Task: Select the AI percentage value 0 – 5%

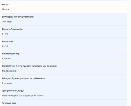Action: 5,46
